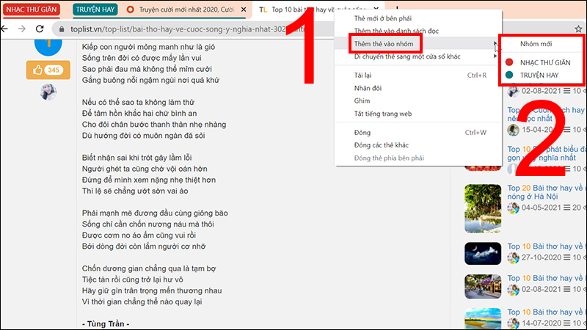
Task: Click the toplist.vn URL in the address bar
Action: pos(187,29)
